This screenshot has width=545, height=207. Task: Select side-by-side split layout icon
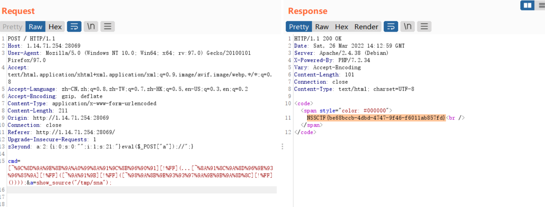[x=527, y=5]
